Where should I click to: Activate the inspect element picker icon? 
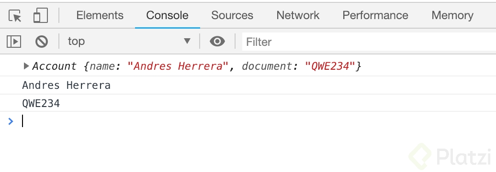click(15, 15)
